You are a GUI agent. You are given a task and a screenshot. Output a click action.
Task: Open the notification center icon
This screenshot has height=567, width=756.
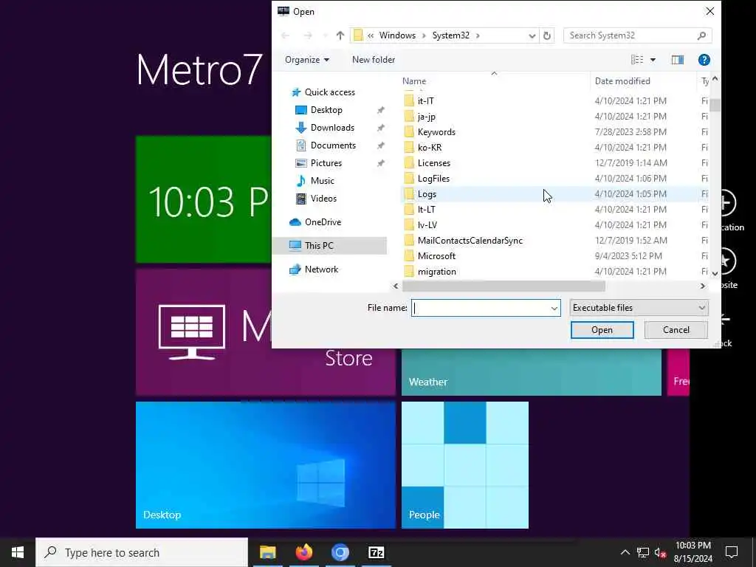coord(732,552)
